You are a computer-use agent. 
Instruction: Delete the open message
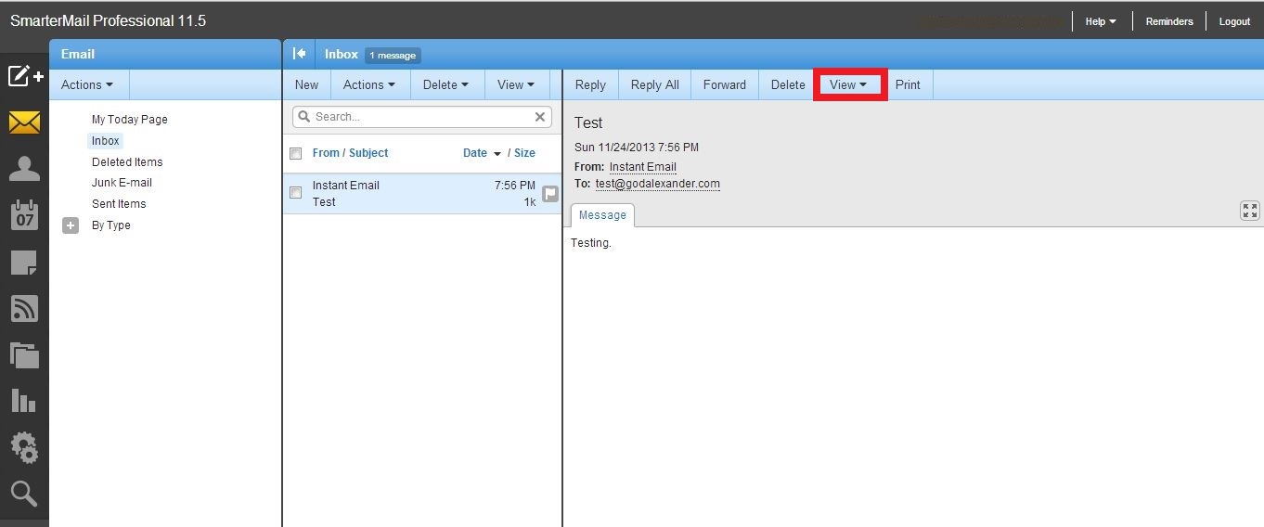[788, 84]
